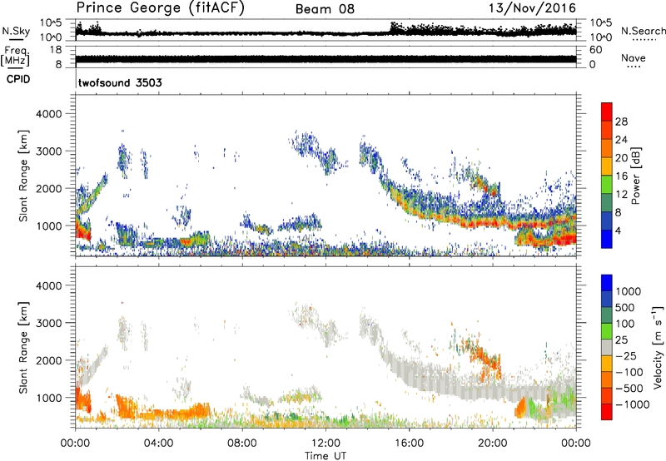The width and height of the screenshot is (666, 461).
Task: Click the 28 tick on power scale
Action: click(621, 121)
